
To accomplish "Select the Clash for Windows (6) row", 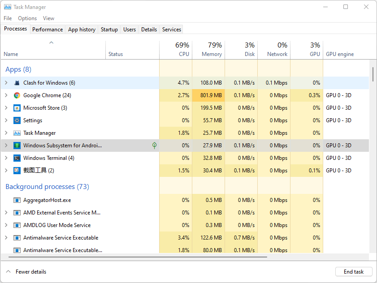I will 185,83.
